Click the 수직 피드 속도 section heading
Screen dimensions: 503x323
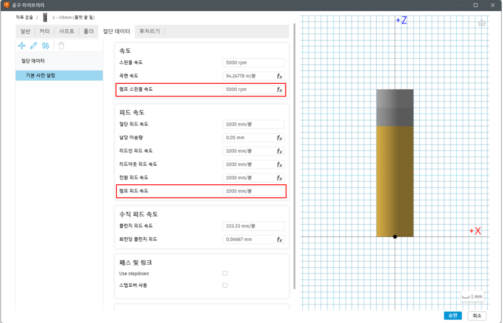click(x=139, y=214)
